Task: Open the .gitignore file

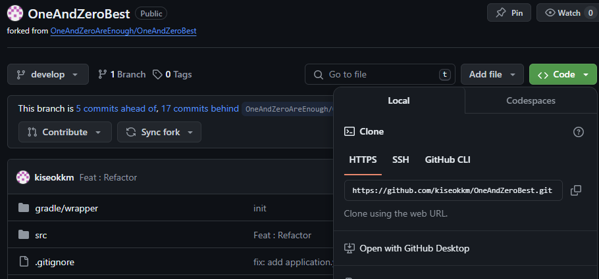Action: click(55, 262)
